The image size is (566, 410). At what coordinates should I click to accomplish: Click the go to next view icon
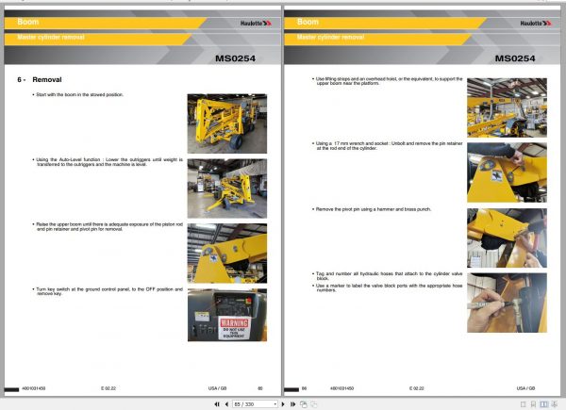314,404
